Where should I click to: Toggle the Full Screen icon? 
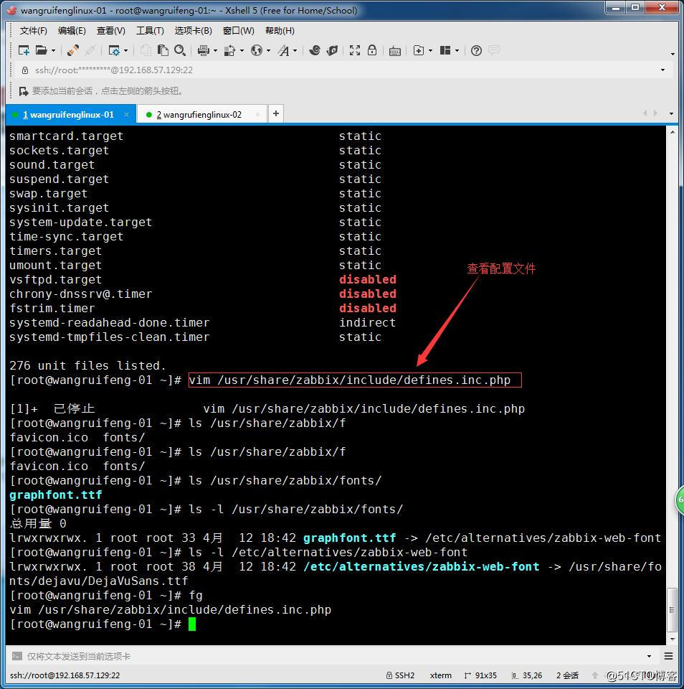pyautogui.click(x=355, y=50)
